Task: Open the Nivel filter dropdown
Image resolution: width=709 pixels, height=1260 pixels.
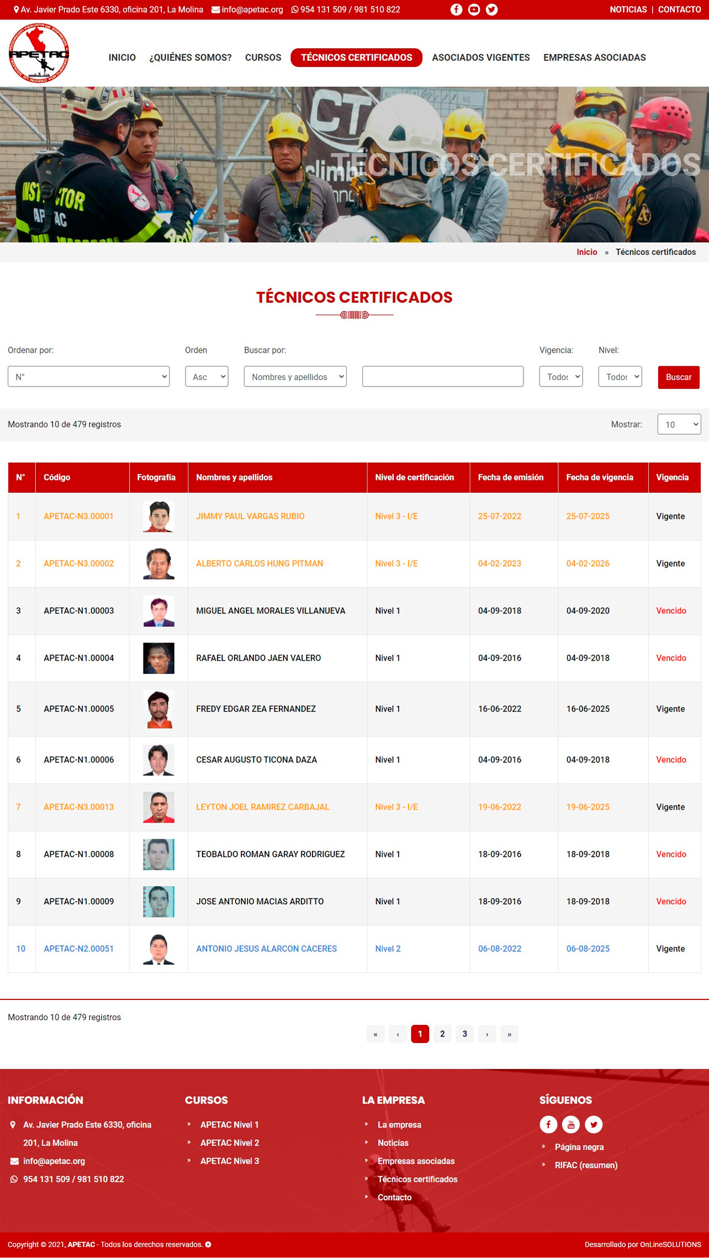Action: click(620, 376)
